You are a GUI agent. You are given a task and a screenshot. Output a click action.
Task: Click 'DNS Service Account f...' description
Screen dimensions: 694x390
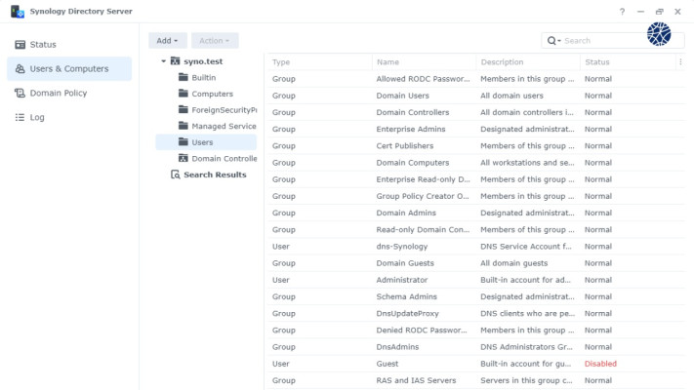pos(526,247)
